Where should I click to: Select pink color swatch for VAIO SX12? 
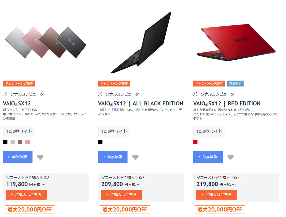pyautogui.click(x=28, y=142)
